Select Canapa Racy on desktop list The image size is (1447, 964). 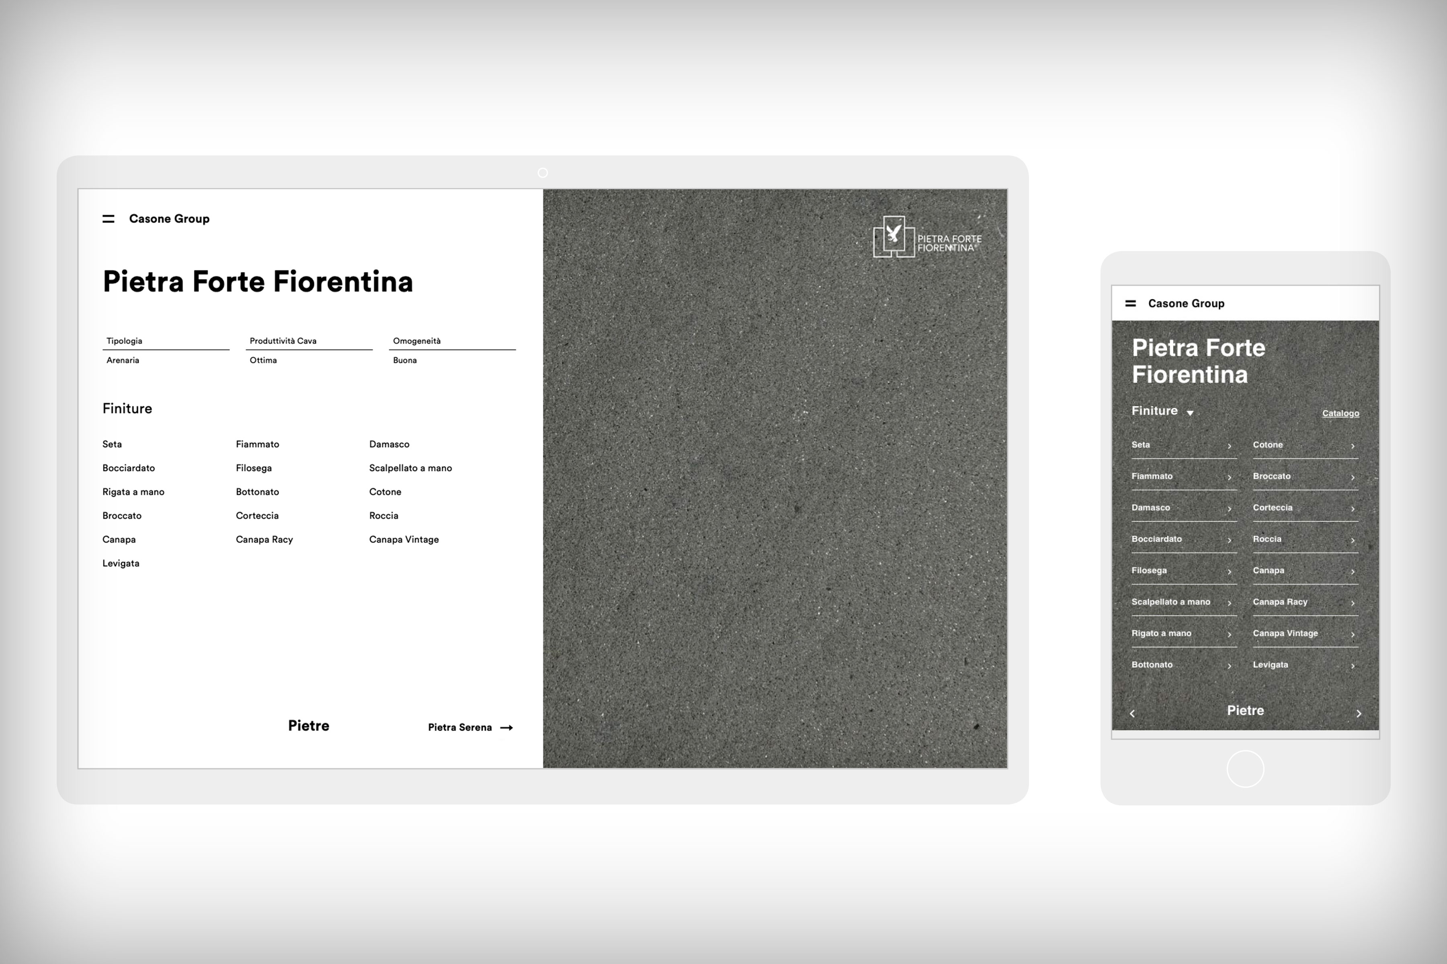point(264,540)
